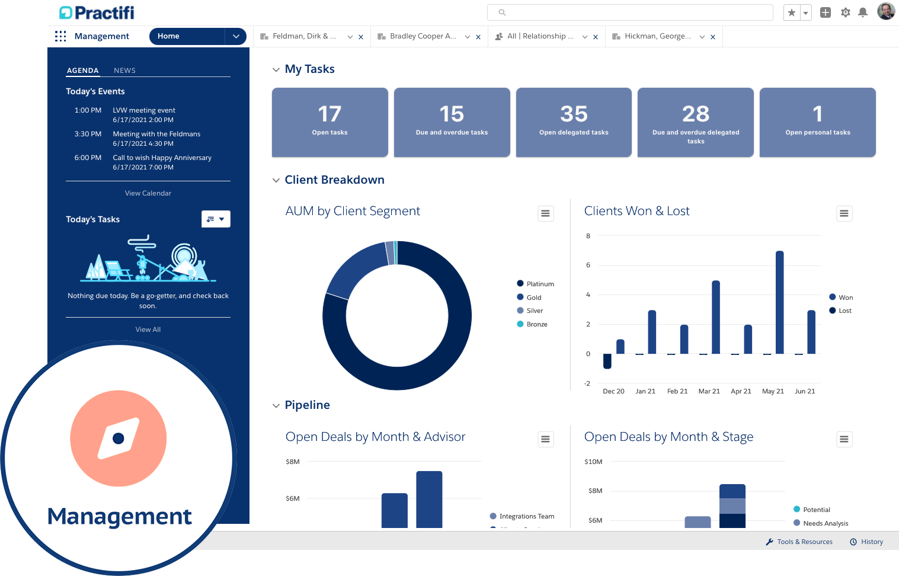Open the Open Deals by Month & Stage menu icon
899x576 pixels.
tap(844, 439)
